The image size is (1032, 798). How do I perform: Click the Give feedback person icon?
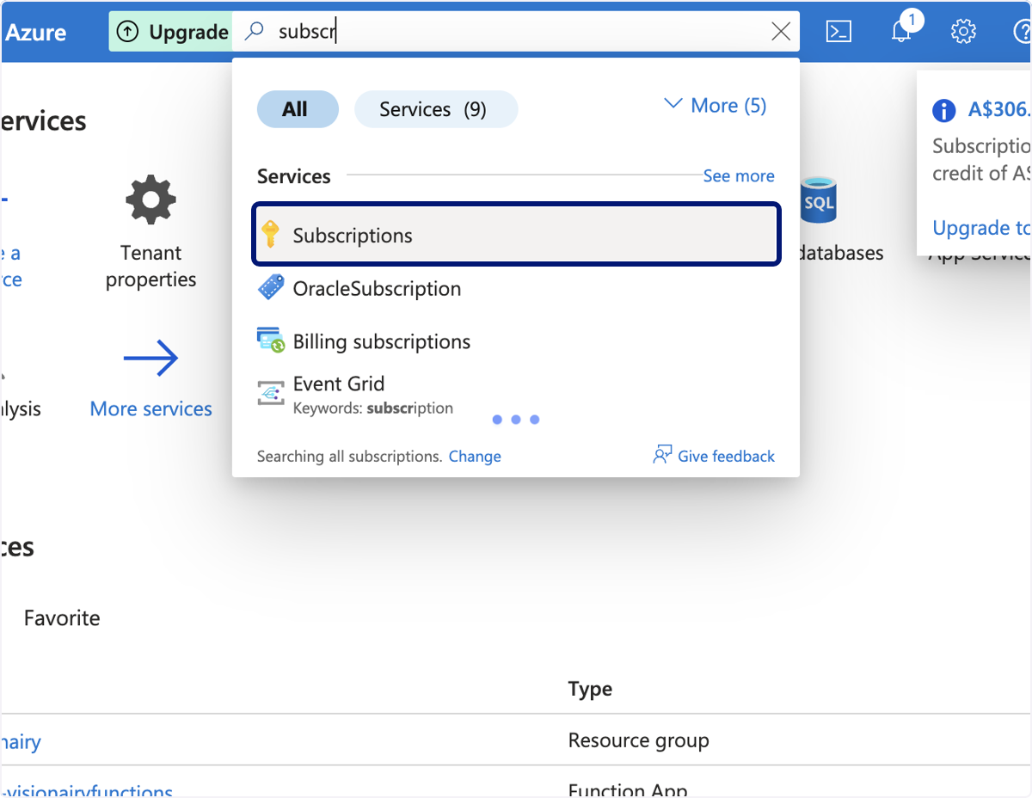pyautogui.click(x=662, y=455)
